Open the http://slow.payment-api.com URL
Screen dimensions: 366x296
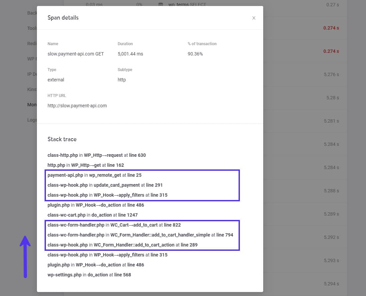77,106
